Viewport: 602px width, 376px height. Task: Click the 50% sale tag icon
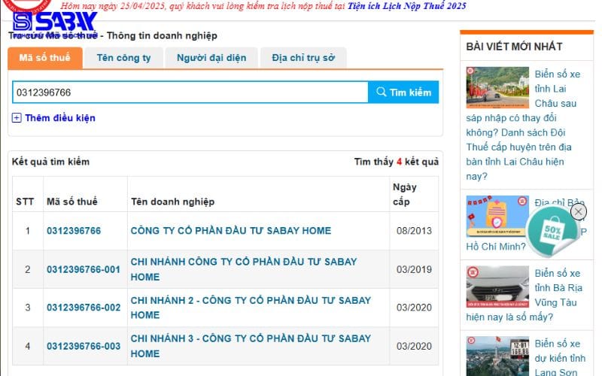coord(553,232)
